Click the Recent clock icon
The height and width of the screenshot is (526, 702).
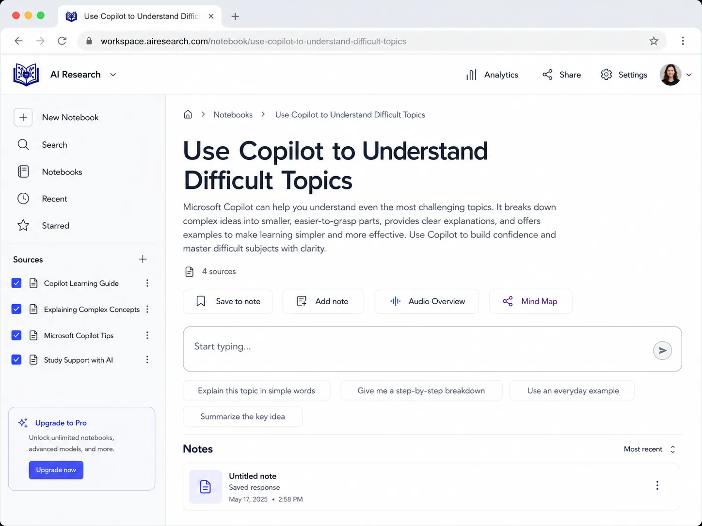pyautogui.click(x=23, y=199)
